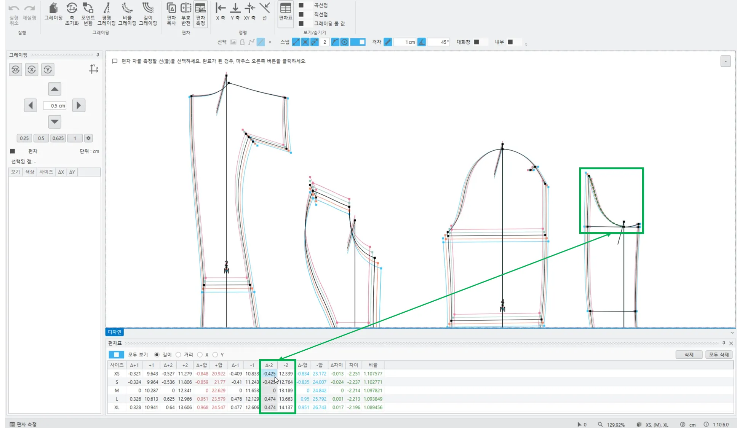Align along X 축 axis
737x428 pixels.
(220, 11)
